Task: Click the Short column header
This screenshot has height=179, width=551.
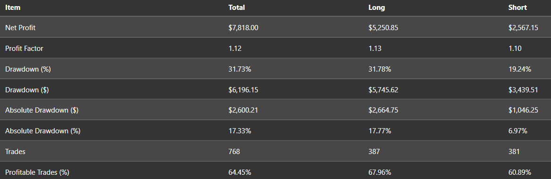Action: (x=517, y=8)
